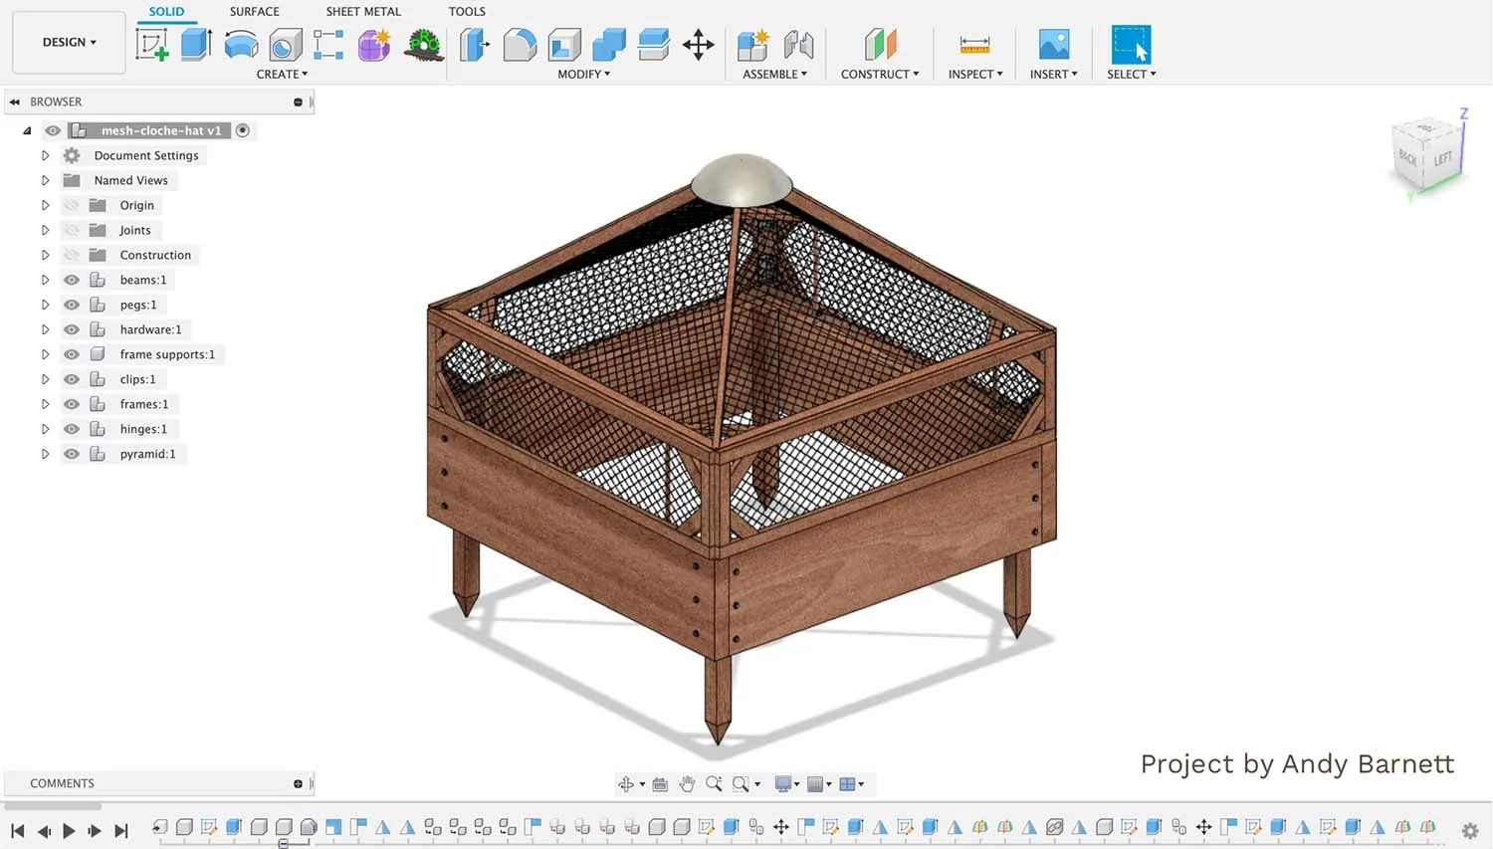
Task: Toggle visibility of pegs:1 component
Action: (x=71, y=305)
